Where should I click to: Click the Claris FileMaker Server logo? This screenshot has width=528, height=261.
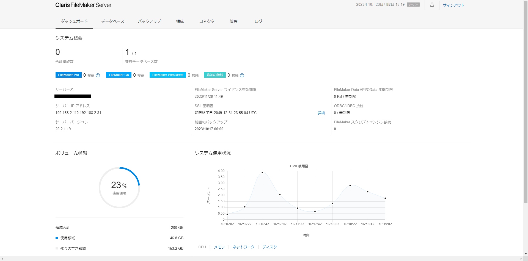point(83,5)
